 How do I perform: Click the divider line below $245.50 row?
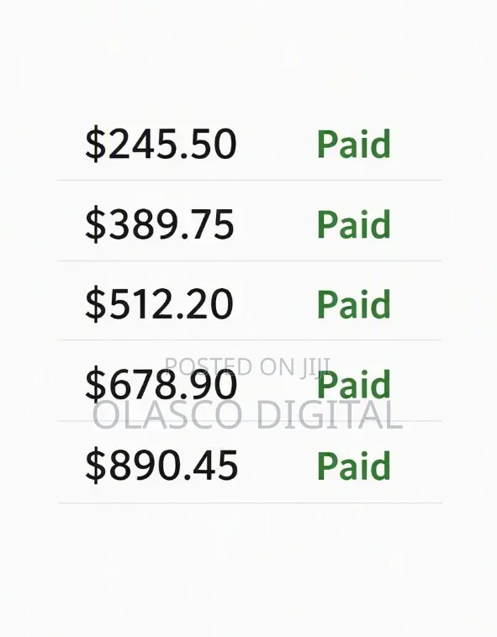click(250, 180)
